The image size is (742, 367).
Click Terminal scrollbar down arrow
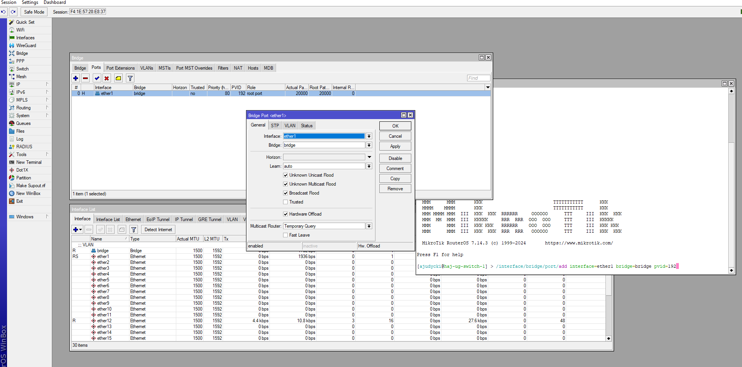(731, 270)
